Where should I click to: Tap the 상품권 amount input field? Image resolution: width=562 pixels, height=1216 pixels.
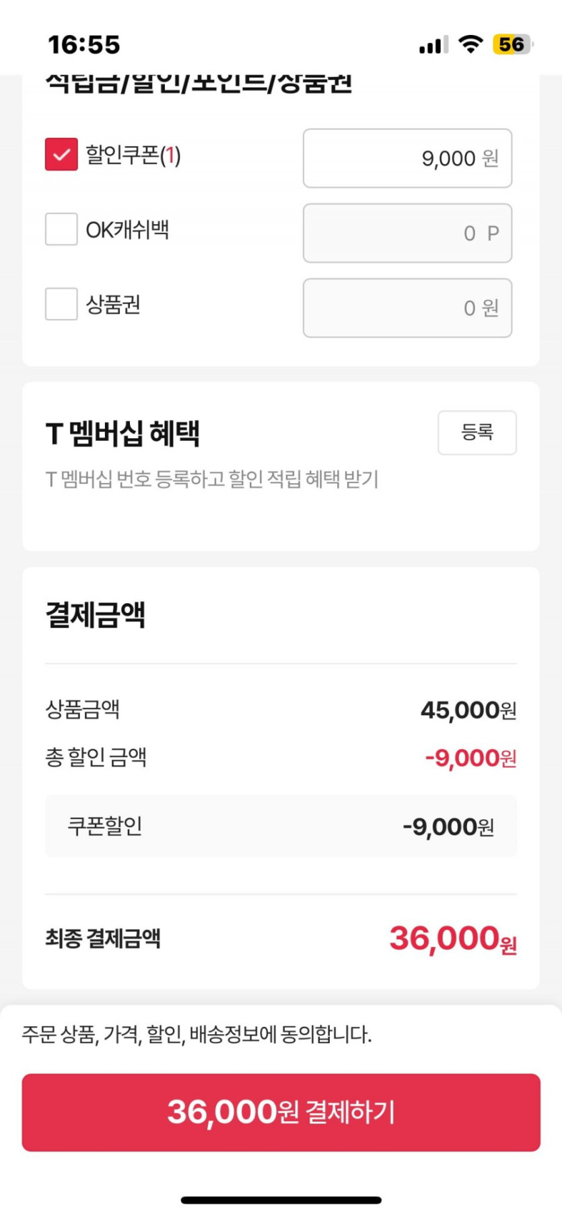pos(407,308)
